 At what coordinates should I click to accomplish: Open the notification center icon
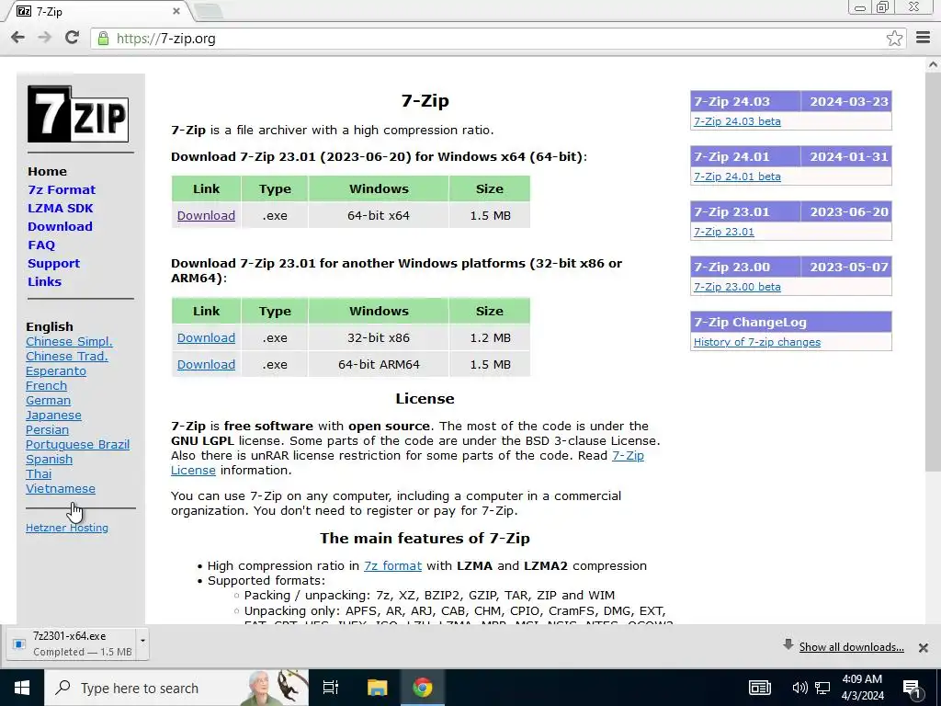pyautogui.click(x=913, y=689)
